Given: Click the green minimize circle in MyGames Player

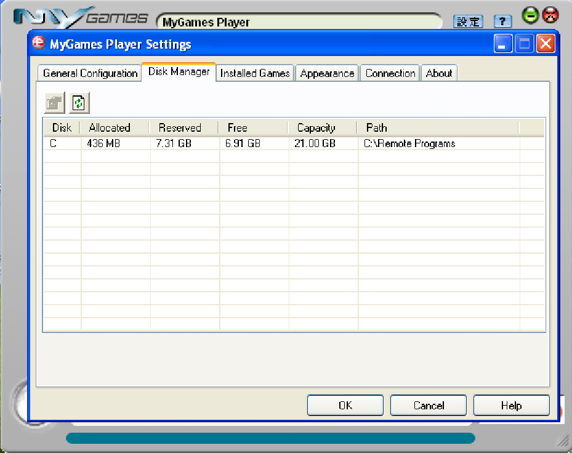Looking at the screenshot, I should pos(530,15).
